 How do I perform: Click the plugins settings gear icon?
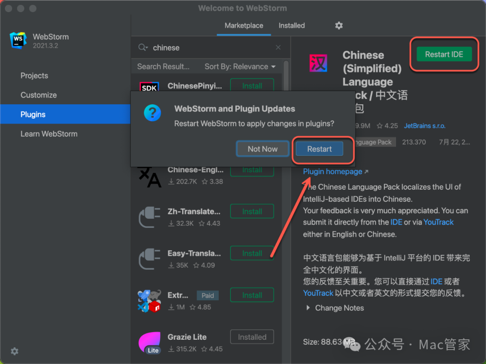click(x=339, y=26)
